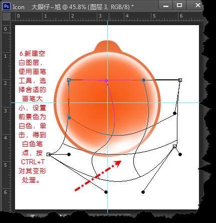Click the ruler origin box where rulers meet
This screenshot has height=223, width=216.
(7, 17)
